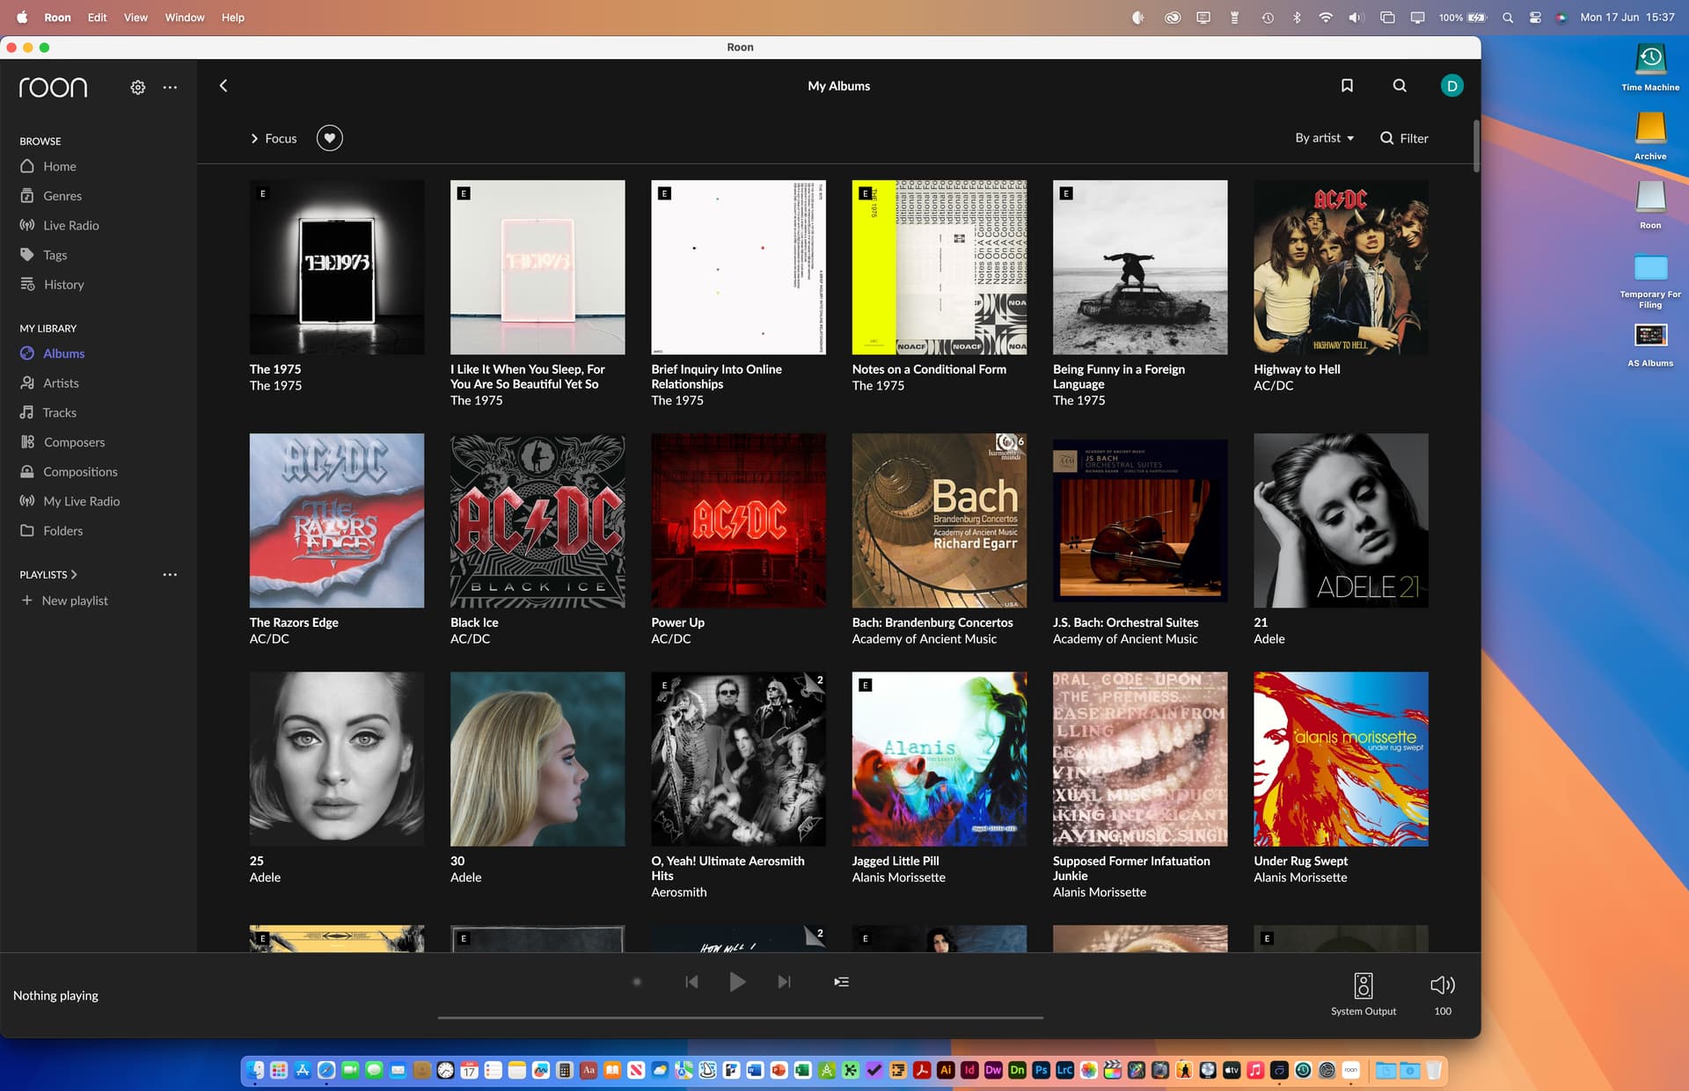Screen dimensions: 1689x1091
Task: Open the volume control speaker icon
Action: point(1443,985)
